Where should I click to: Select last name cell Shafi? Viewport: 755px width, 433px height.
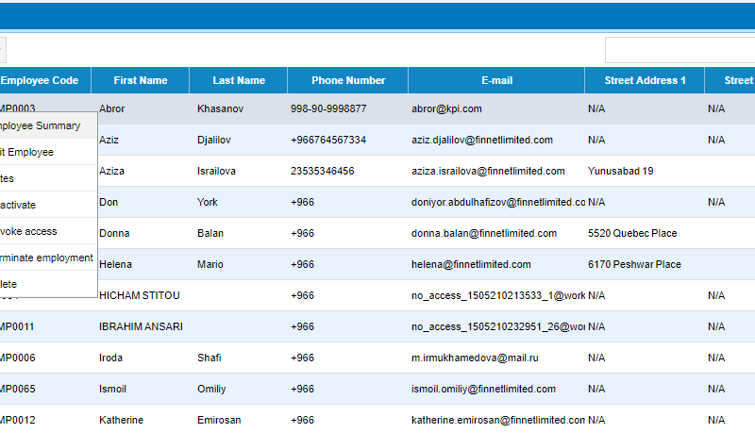tap(210, 358)
